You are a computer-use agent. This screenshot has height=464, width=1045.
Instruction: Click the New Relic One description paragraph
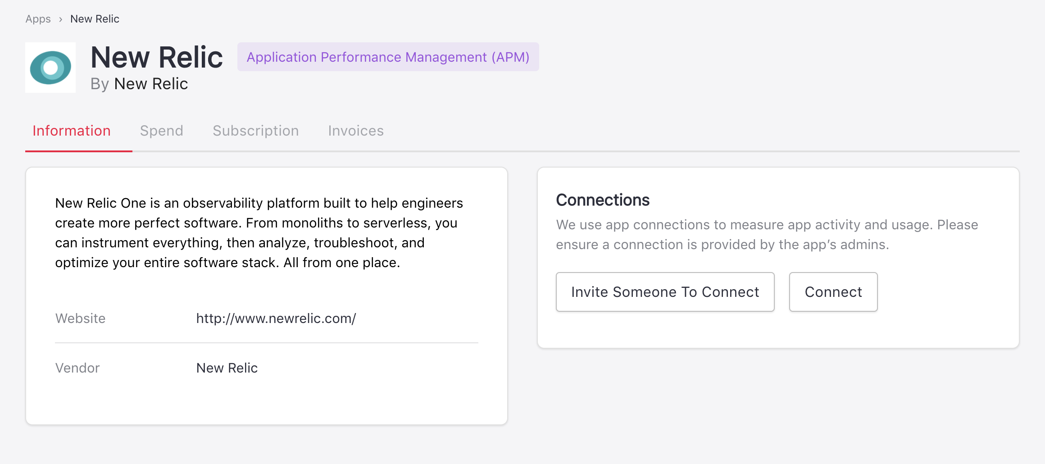(x=259, y=232)
